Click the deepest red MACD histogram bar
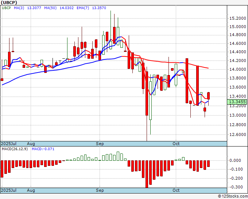The height and width of the screenshot is (199, 248). [147, 174]
